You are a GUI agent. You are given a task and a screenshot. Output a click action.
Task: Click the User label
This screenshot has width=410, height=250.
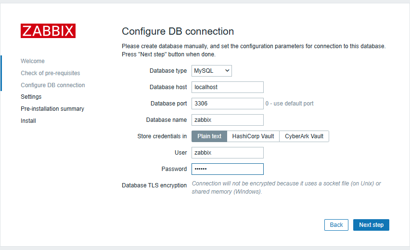pyautogui.click(x=180, y=153)
